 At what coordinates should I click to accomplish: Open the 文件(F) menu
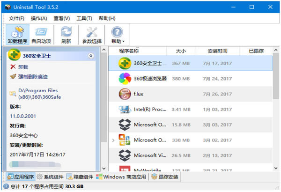[x=16, y=18]
